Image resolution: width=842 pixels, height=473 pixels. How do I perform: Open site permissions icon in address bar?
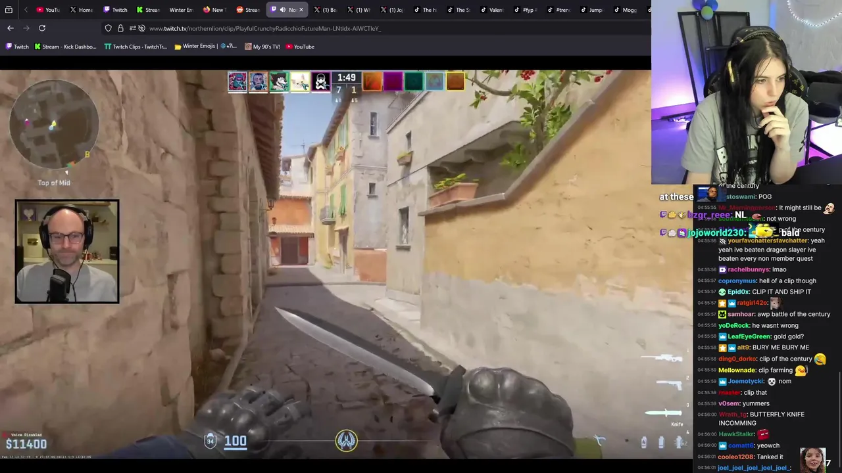(132, 28)
